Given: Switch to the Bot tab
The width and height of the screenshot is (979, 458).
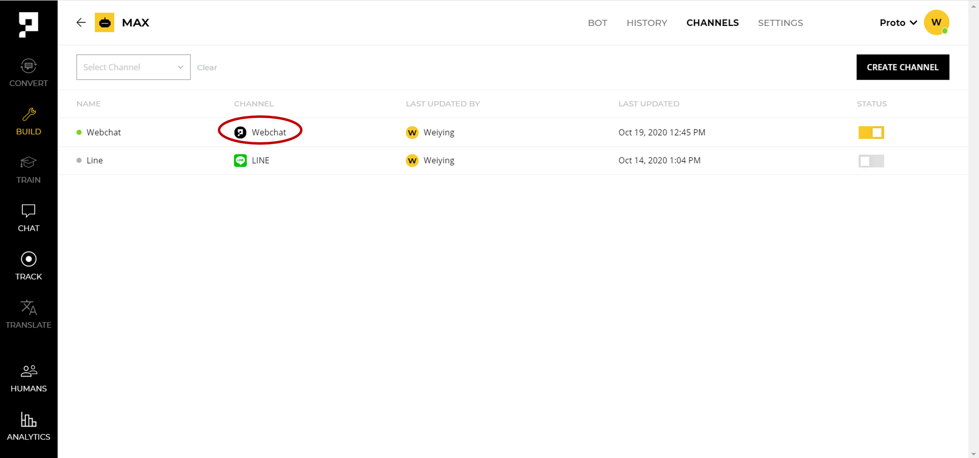Looking at the screenshot, I should (597, 23).
